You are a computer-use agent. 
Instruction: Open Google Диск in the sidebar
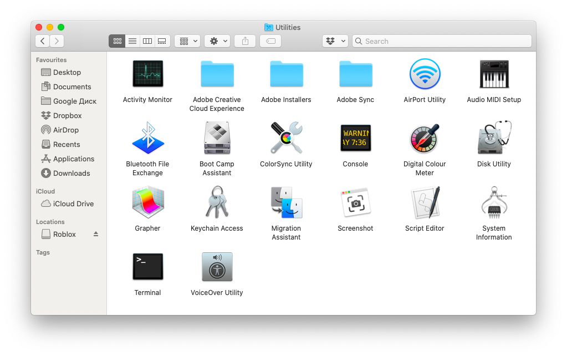click(x=69, y=101)
